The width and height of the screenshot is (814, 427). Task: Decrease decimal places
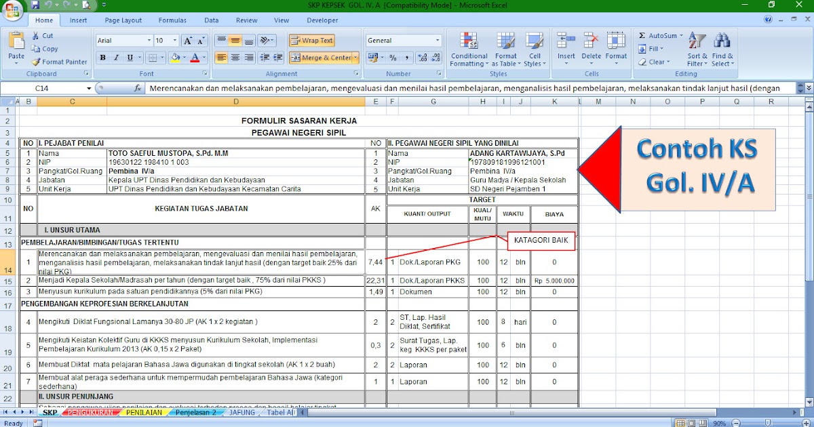tap(435, 58)
